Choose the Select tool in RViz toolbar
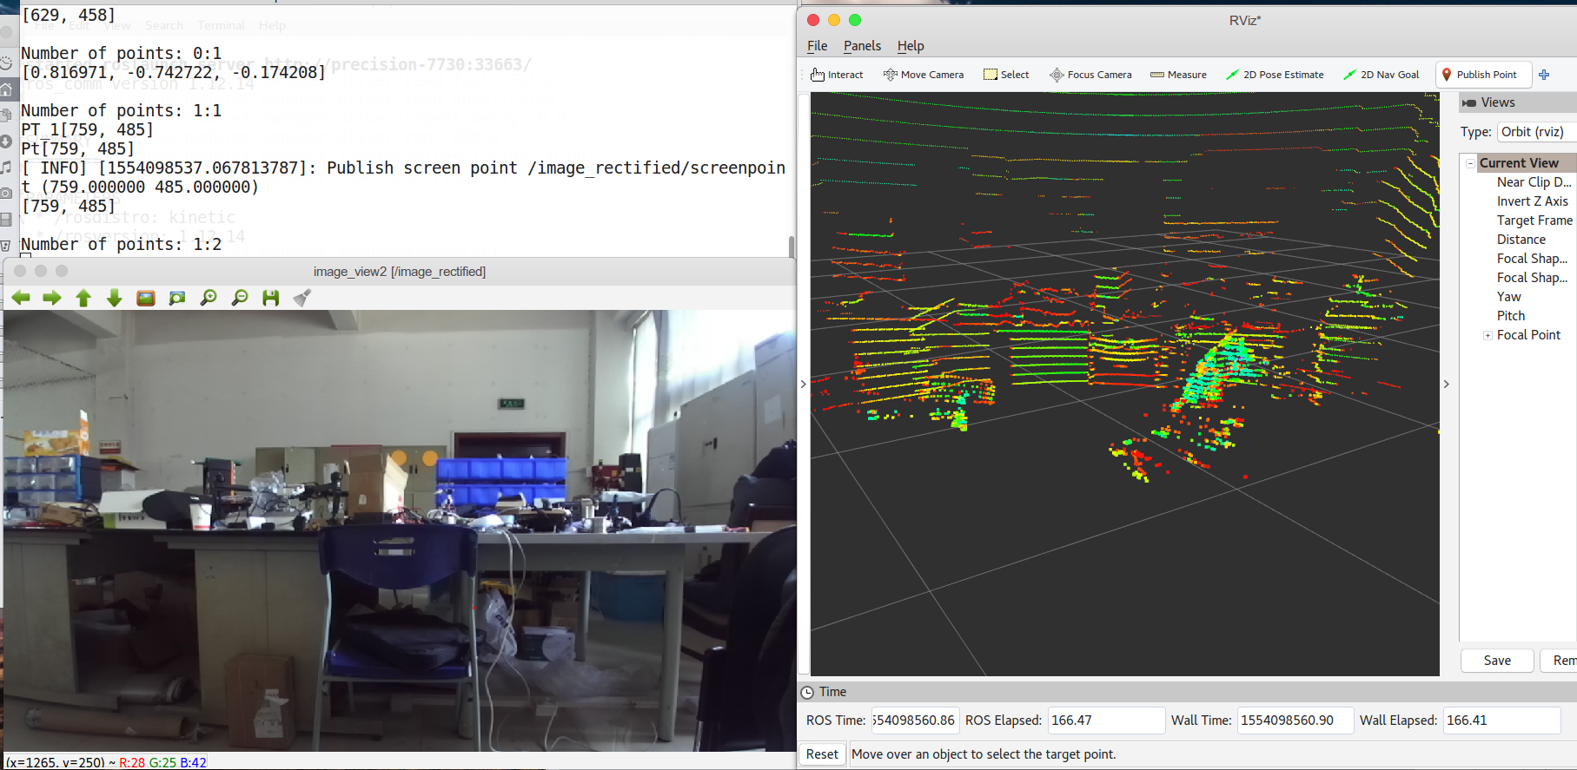The width and height of the screenshot is (1577, 770). (x=1006, y=75)
